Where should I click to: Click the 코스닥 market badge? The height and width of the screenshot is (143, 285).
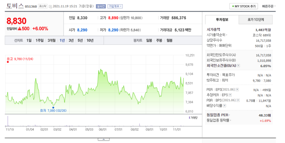point(43,7)
